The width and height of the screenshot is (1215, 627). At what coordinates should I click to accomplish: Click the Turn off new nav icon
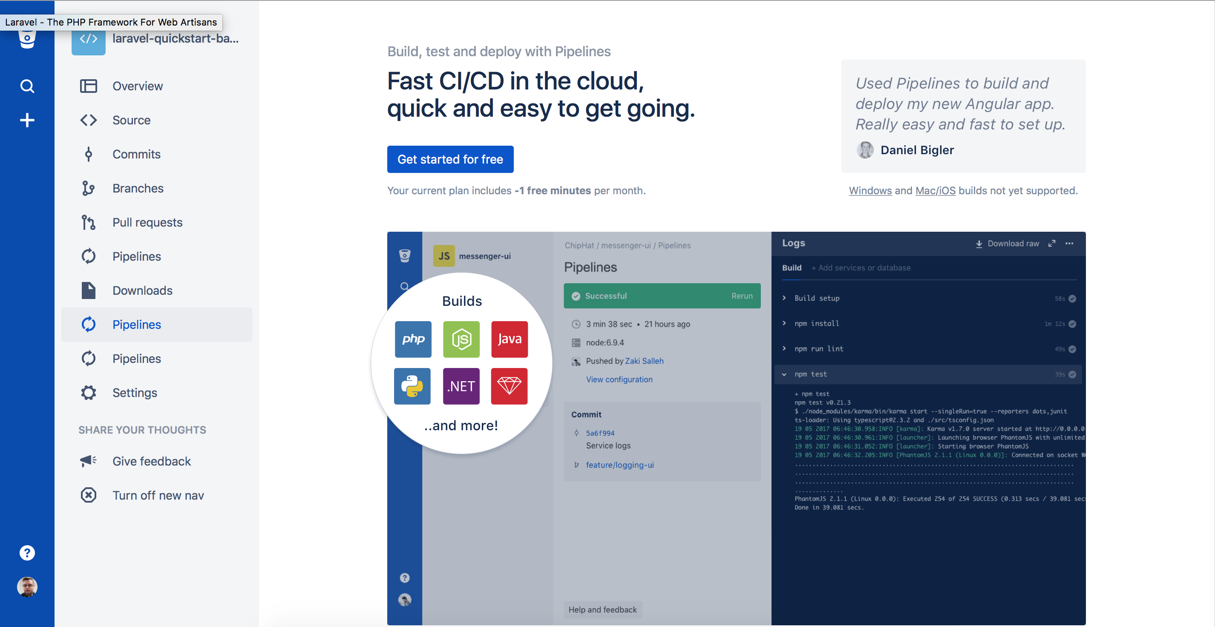[88, 495]
